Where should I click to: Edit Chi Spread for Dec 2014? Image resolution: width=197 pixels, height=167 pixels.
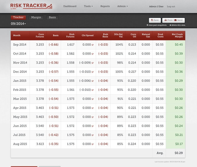(x=92, y=72)
